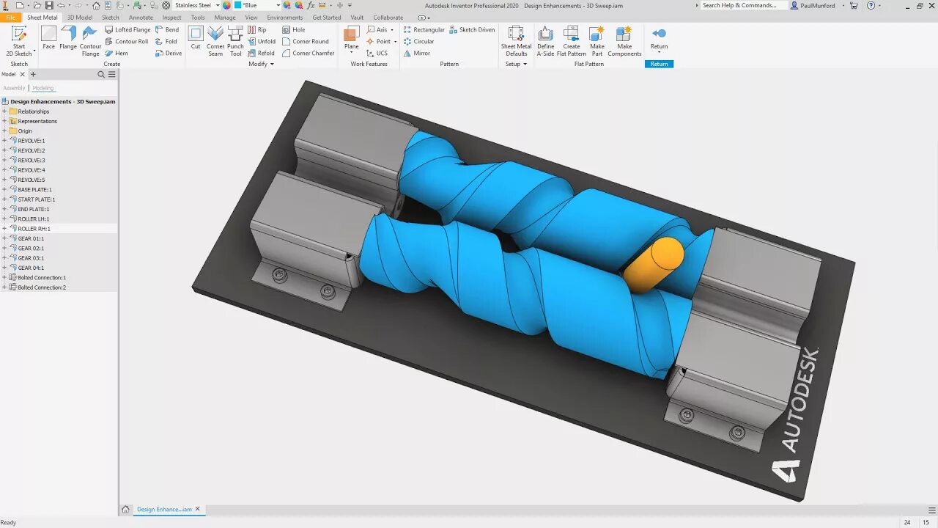
Task: Expand the Bolted Connection:1 node
Action: [x=4, y=277]
